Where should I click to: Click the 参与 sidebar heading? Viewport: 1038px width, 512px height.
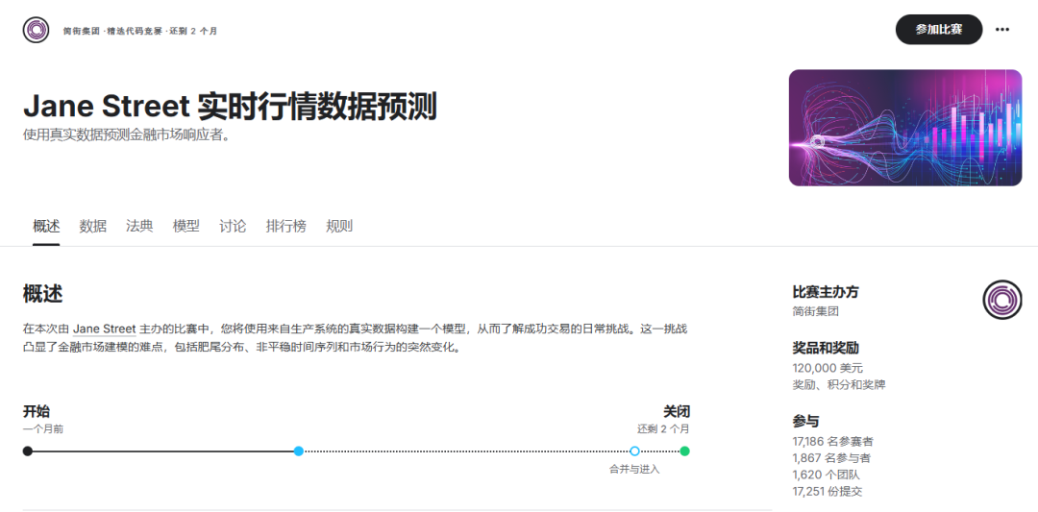(x=805, y=422)
